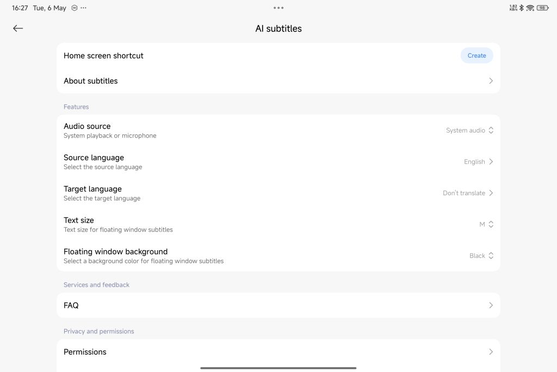Expand English source language chevron
The image size is (557, 372).
click(491, 162)
